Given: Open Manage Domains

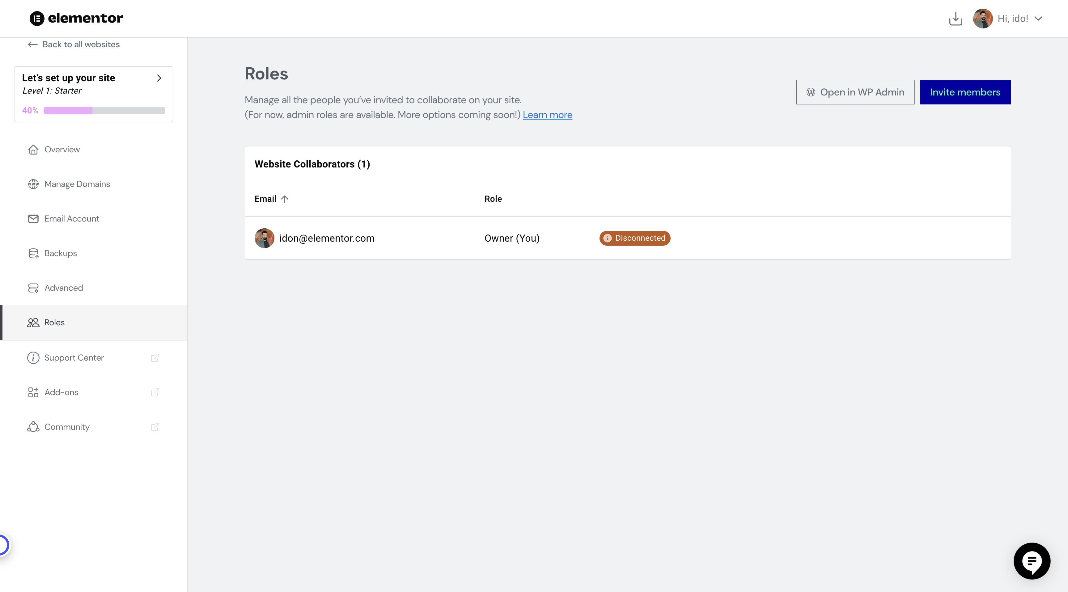Looking at the screenshot, I should 94,184.
